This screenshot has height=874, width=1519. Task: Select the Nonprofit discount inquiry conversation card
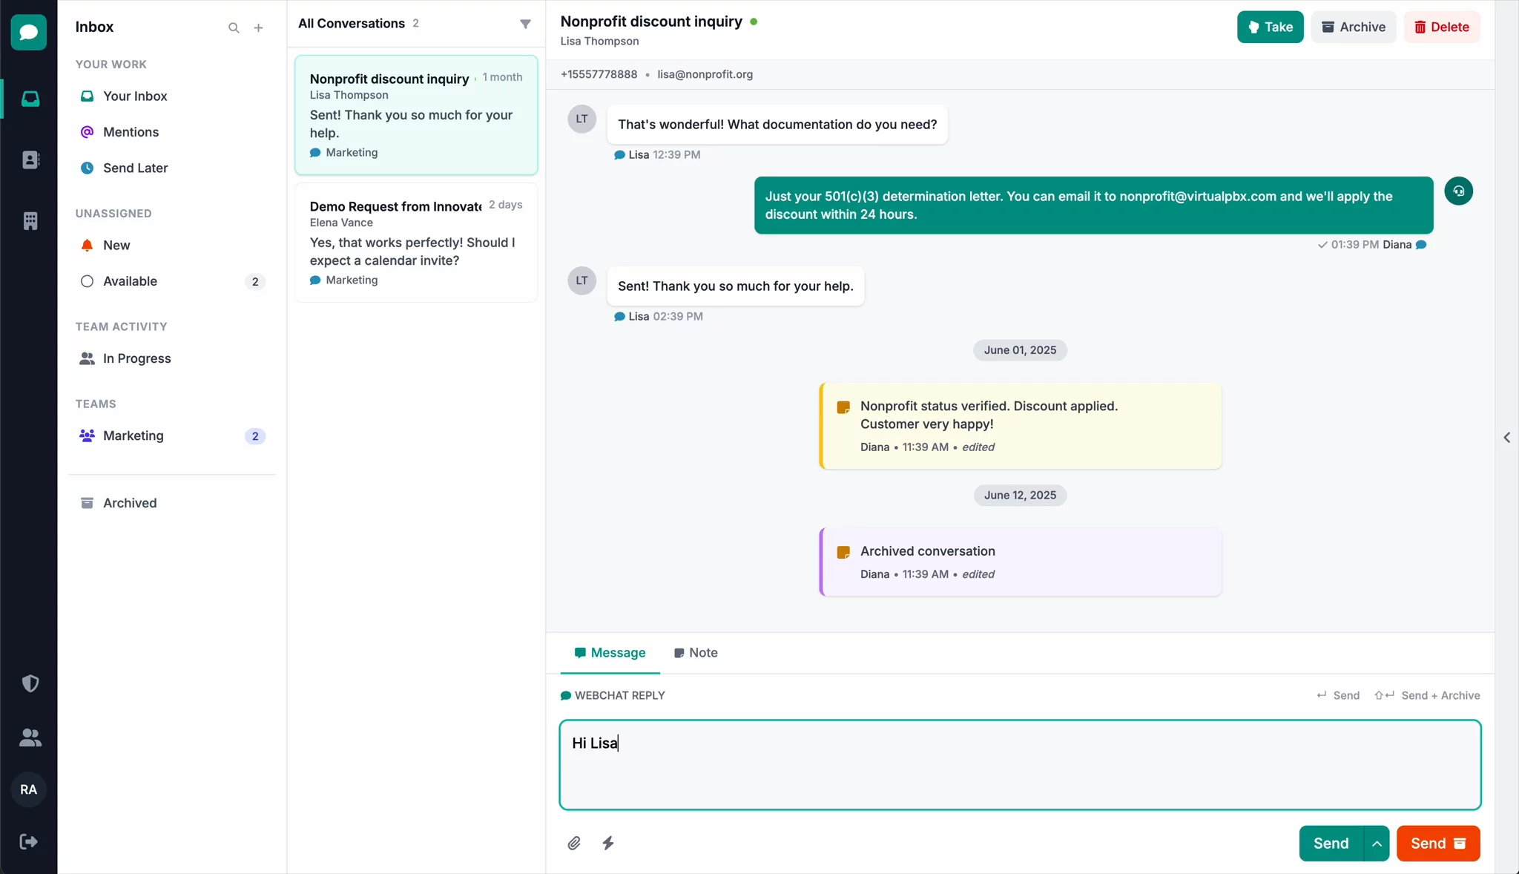coord(415,115)
